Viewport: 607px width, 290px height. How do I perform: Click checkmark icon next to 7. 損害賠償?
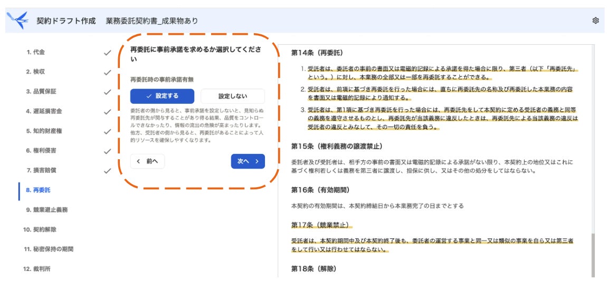click(x=108, y=170)
